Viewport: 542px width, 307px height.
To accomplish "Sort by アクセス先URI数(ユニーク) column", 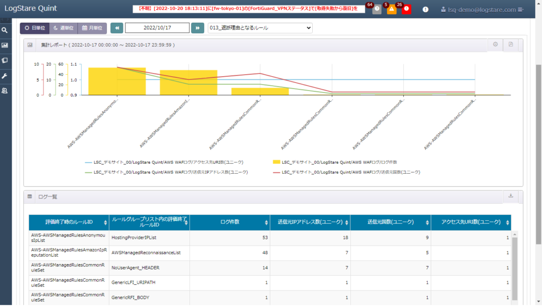I will pos(471,222).
